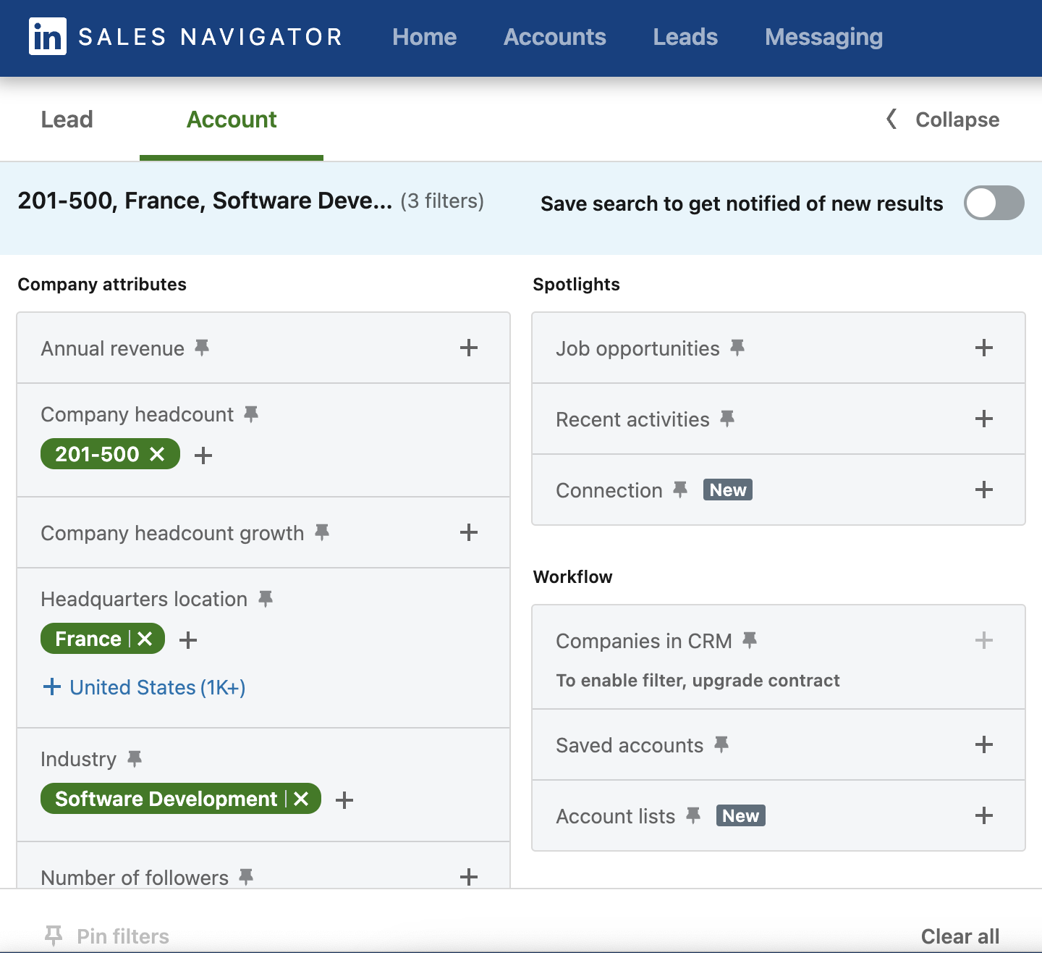1042x953 pixels.
Task: Remove the Software Development chip
Action: tap(301, 799)
